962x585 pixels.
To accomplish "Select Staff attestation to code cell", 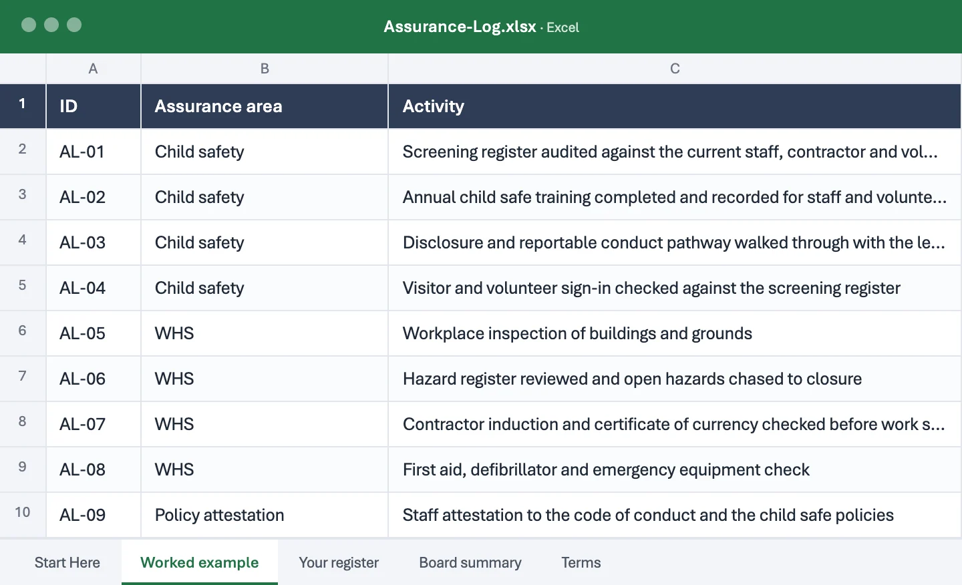I will [675, 515].
